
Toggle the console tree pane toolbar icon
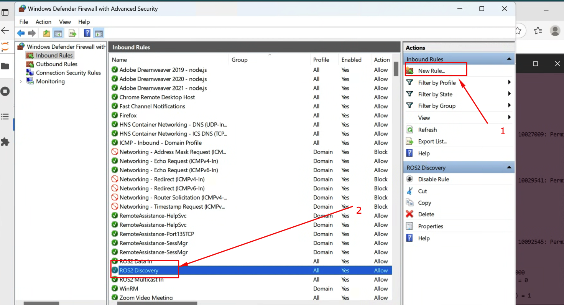pyautogui.click(x=58, y=33)
